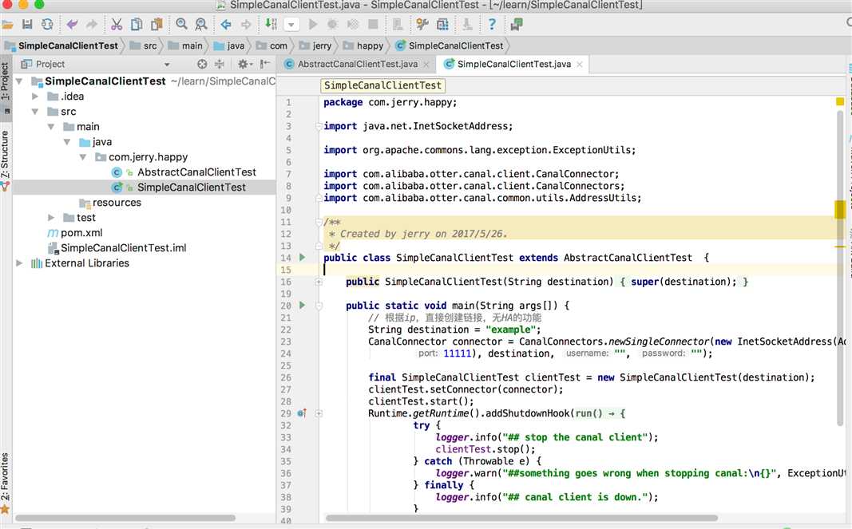Click the Cut scissors icon

tap(117, 25)
